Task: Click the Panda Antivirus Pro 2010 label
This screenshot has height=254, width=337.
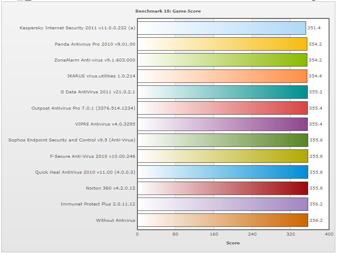Action: click(95, 44)
